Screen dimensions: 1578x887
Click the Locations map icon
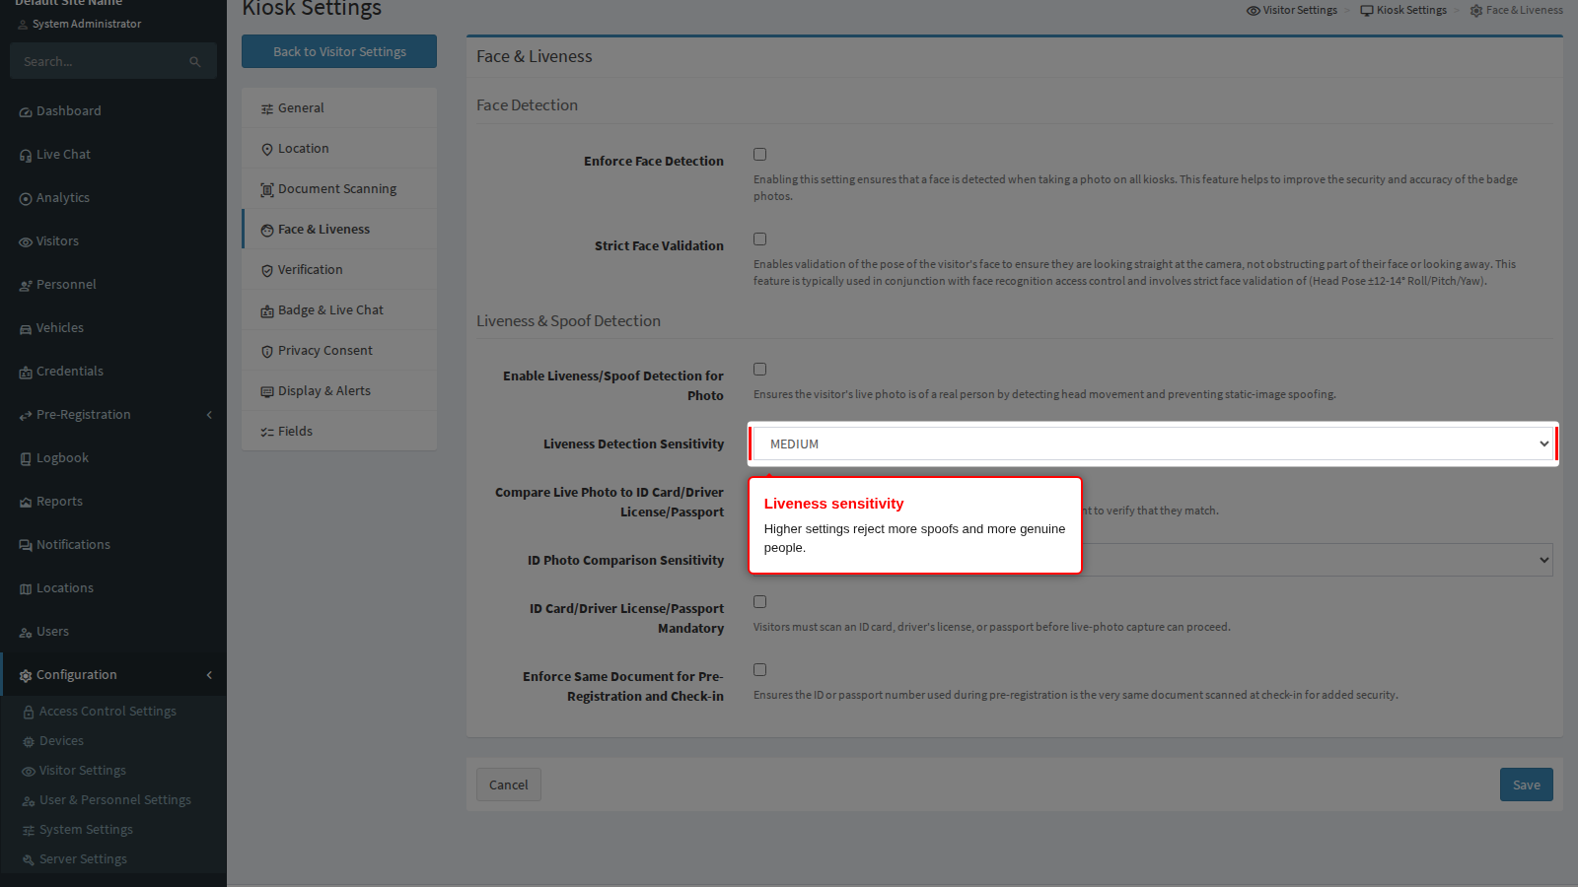[x=26, y=589]
